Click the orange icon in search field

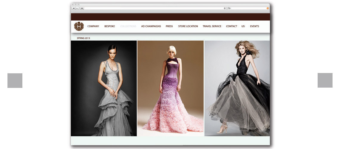268,8
